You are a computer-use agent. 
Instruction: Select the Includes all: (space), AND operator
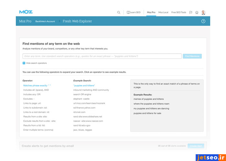coord(36,90)
